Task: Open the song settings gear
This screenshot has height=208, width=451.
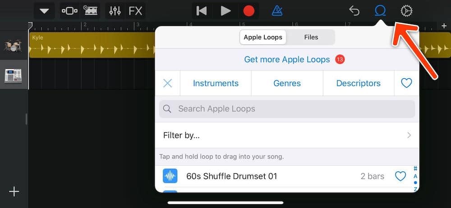Action: [406, 11]
